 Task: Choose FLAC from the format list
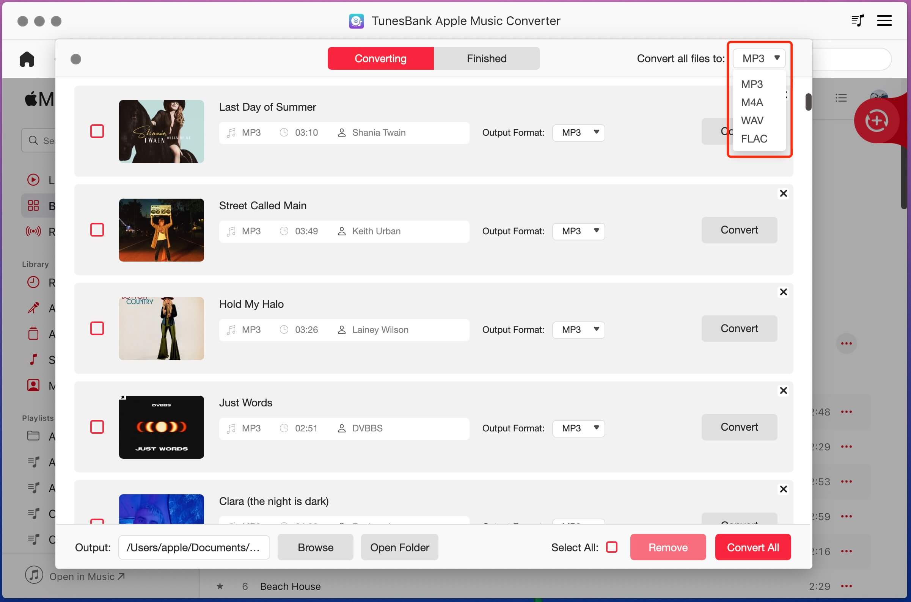click(754, 139)
